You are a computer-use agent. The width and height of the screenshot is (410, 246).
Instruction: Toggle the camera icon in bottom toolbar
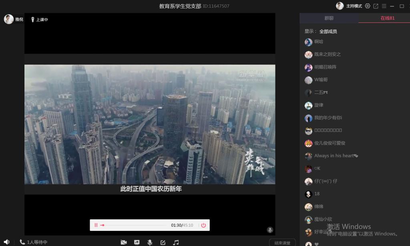pos(124,242)
